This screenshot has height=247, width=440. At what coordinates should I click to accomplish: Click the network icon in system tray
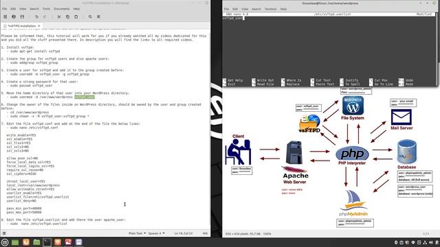pyautogui.click(x=425, y=242)
